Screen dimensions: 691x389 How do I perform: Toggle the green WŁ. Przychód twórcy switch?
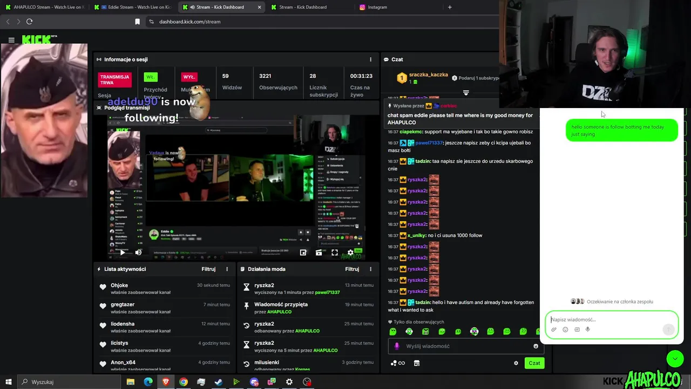coord(151,77)
